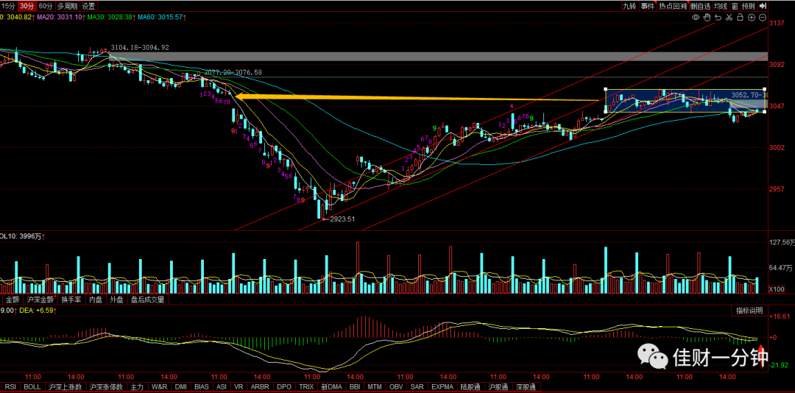The image size is (795, 393).
Task: Open the 多周期 multi-period menu
Action: click(67, 6)
